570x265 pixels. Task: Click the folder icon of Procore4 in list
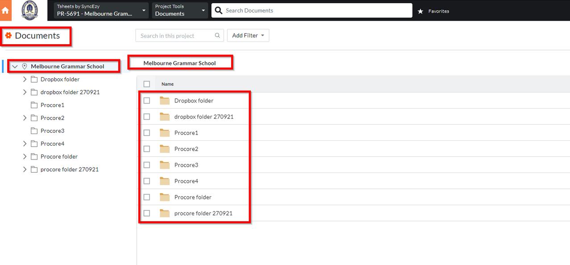click(x=165, y=181)
